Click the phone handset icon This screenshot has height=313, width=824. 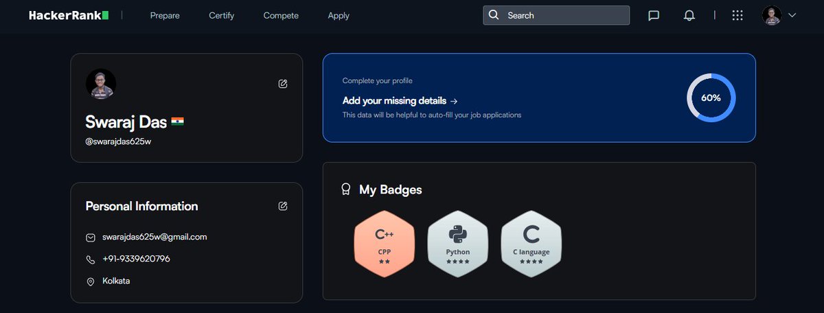coord(90,259)
